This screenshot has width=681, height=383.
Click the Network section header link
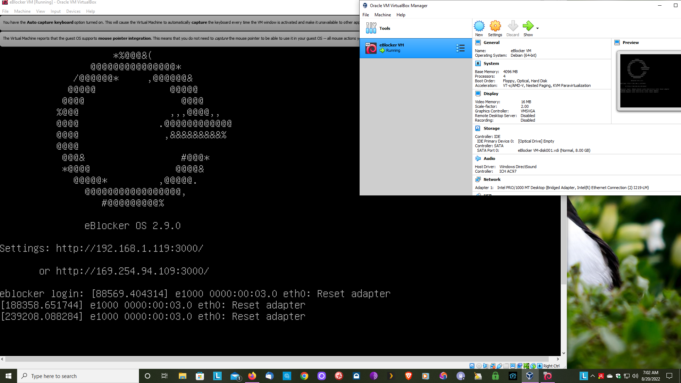492,179
